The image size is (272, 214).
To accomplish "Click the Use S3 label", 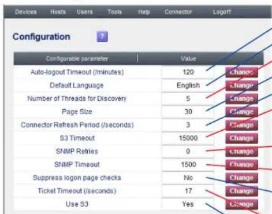I will pos(77,204).
